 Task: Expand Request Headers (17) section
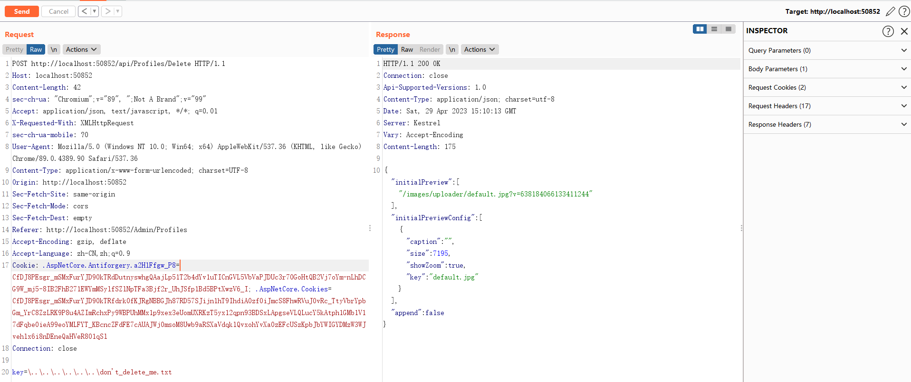pyautogui.click(x=827, y=106)
